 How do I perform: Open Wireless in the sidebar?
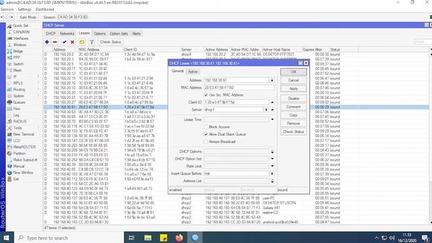coord(20,45)
